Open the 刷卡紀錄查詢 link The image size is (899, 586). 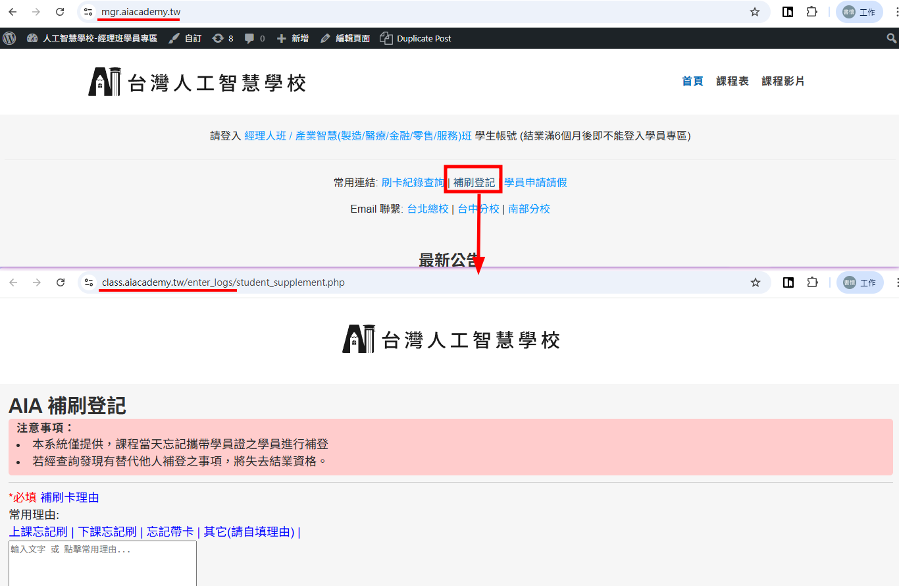(x=413, y=182)
